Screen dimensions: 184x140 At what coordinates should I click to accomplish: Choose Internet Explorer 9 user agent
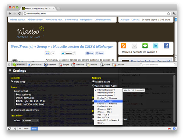[108, 90]
